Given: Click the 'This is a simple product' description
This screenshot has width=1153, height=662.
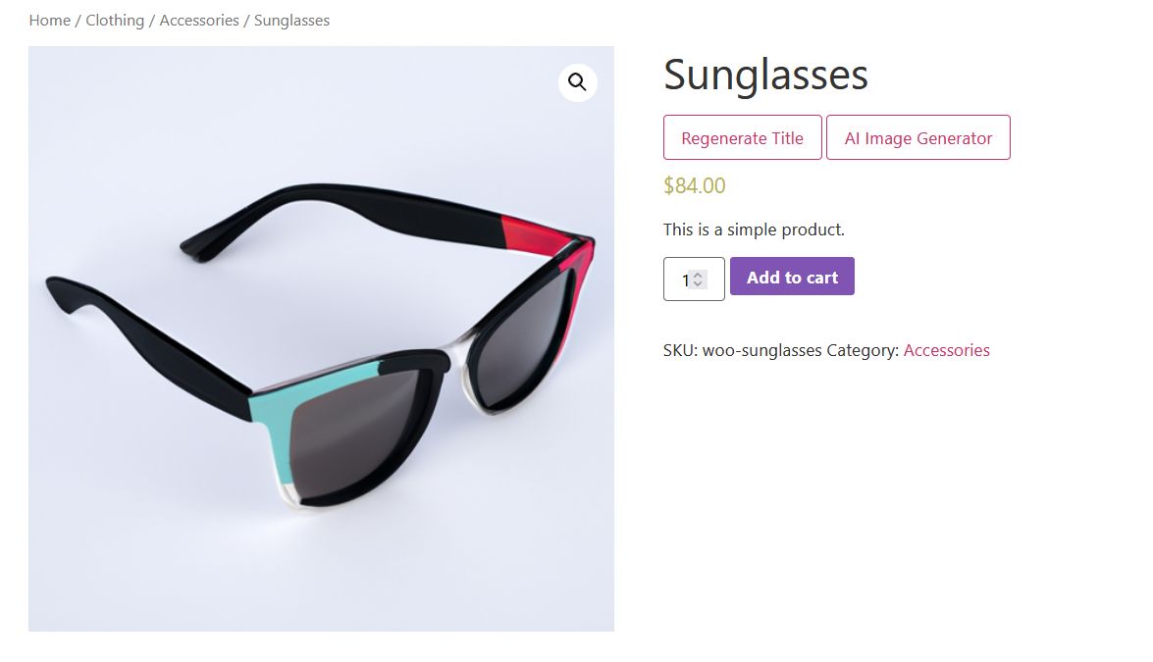Looking at the screenshot, I should point(754,229).
